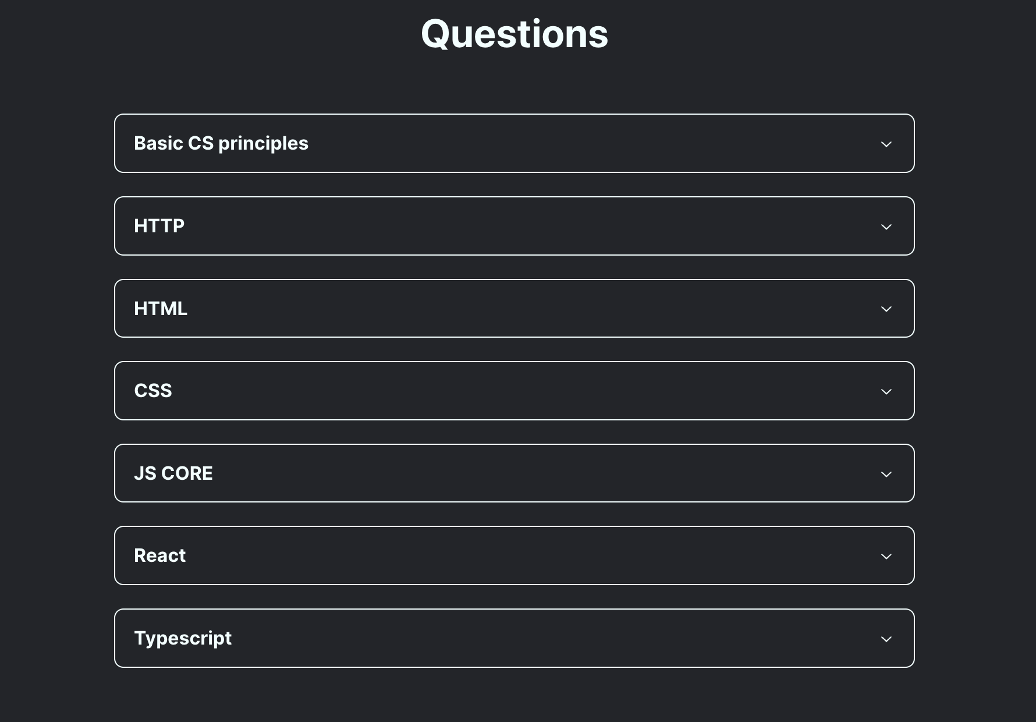Click the "Basic CS principles" label text
1036x722 pixels.
(221, 144)
